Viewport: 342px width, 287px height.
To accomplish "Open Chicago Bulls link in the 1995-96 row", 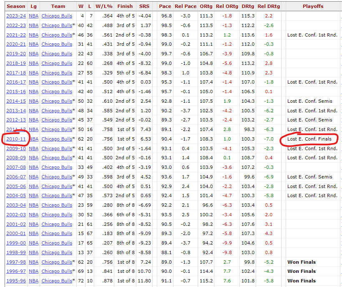I will coord(57,281).
